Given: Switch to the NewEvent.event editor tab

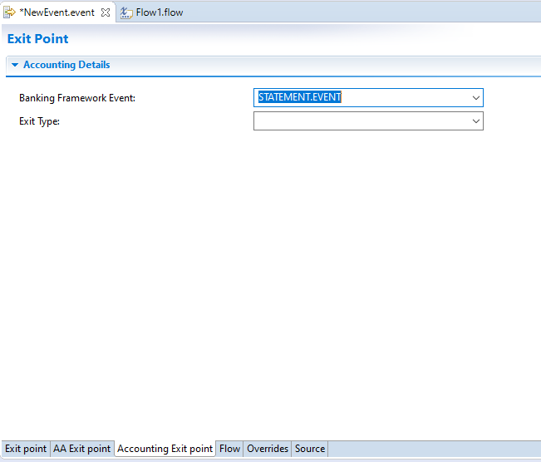Looking at the screenshot, I should click(57, 12).
